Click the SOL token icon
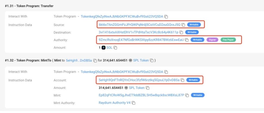264x113 pixels. pos(103,48)
